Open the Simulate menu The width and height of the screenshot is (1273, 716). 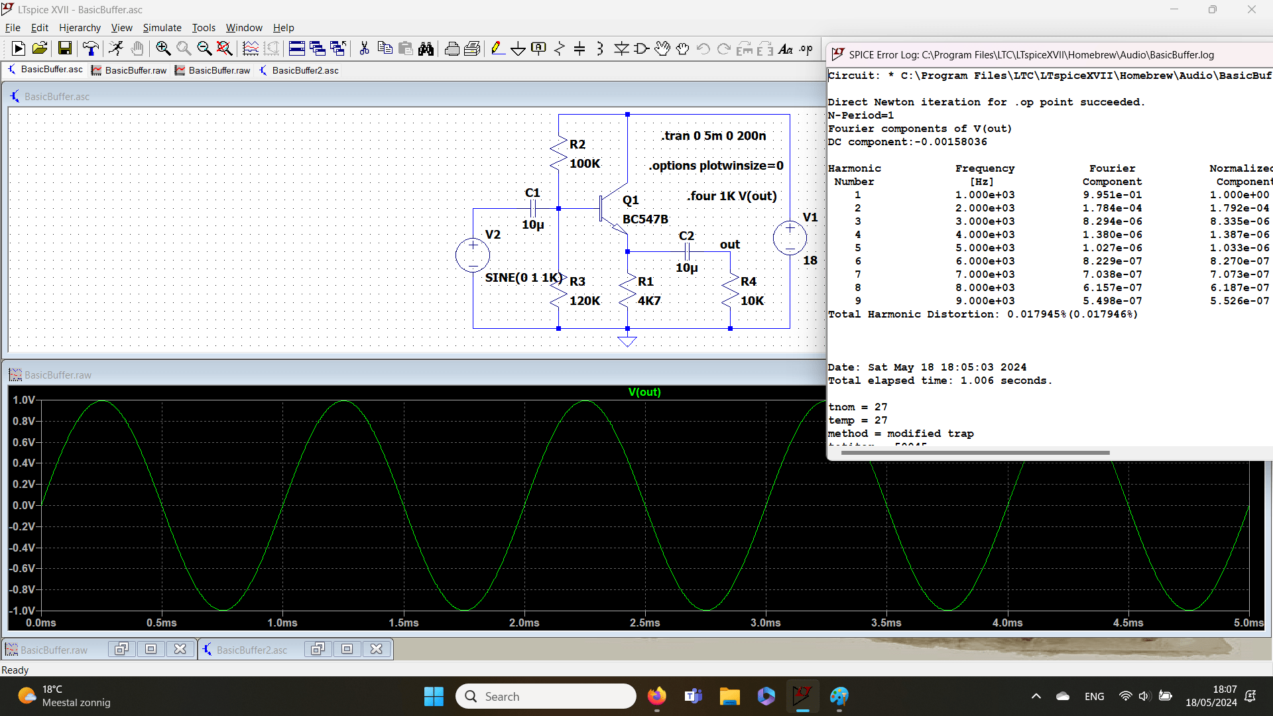pos(162,27)
